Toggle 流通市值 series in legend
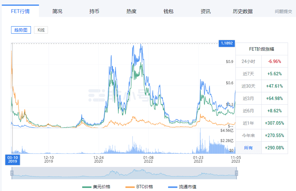The width and height of the screenshot is (296, 191). (183, 187)
